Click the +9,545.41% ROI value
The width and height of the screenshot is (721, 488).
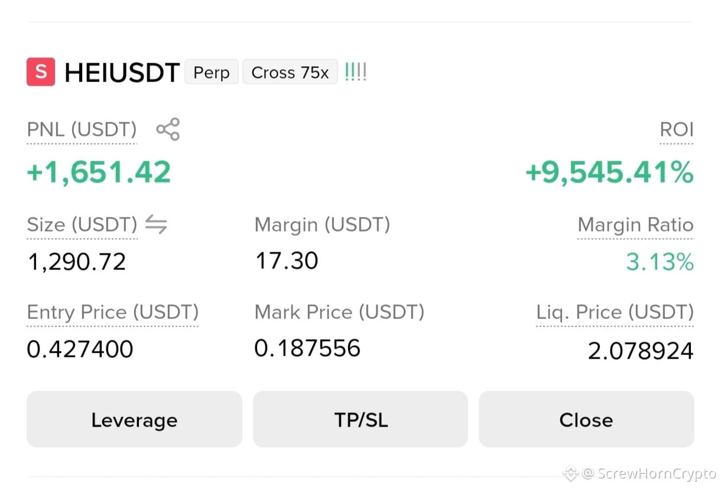point(609,173)
